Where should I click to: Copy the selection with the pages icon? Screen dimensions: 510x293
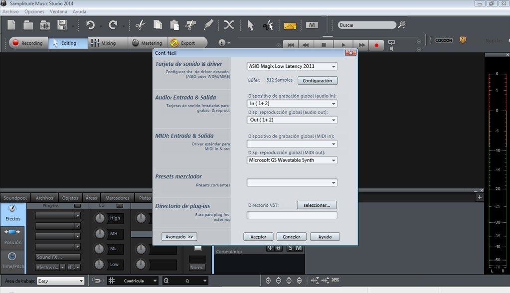pyautogui.click(x=158, y=25)
